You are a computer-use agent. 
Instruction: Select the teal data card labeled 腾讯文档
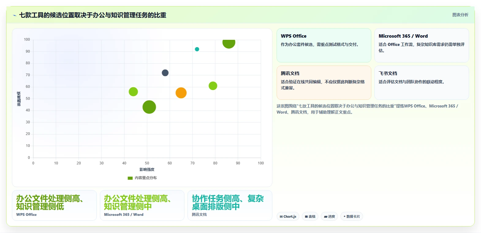(x=230, y=205)
